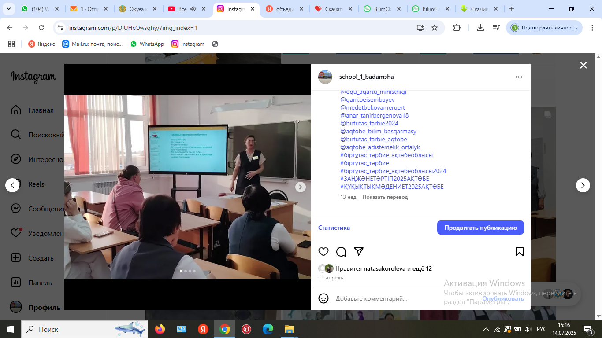Open the Chrome three-dots menu
Viewport: 602px width, 338px height.
pyautogui.click(x=592, y=28)
